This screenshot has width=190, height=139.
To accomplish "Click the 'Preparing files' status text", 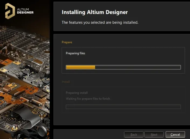I will coord(75,53).
